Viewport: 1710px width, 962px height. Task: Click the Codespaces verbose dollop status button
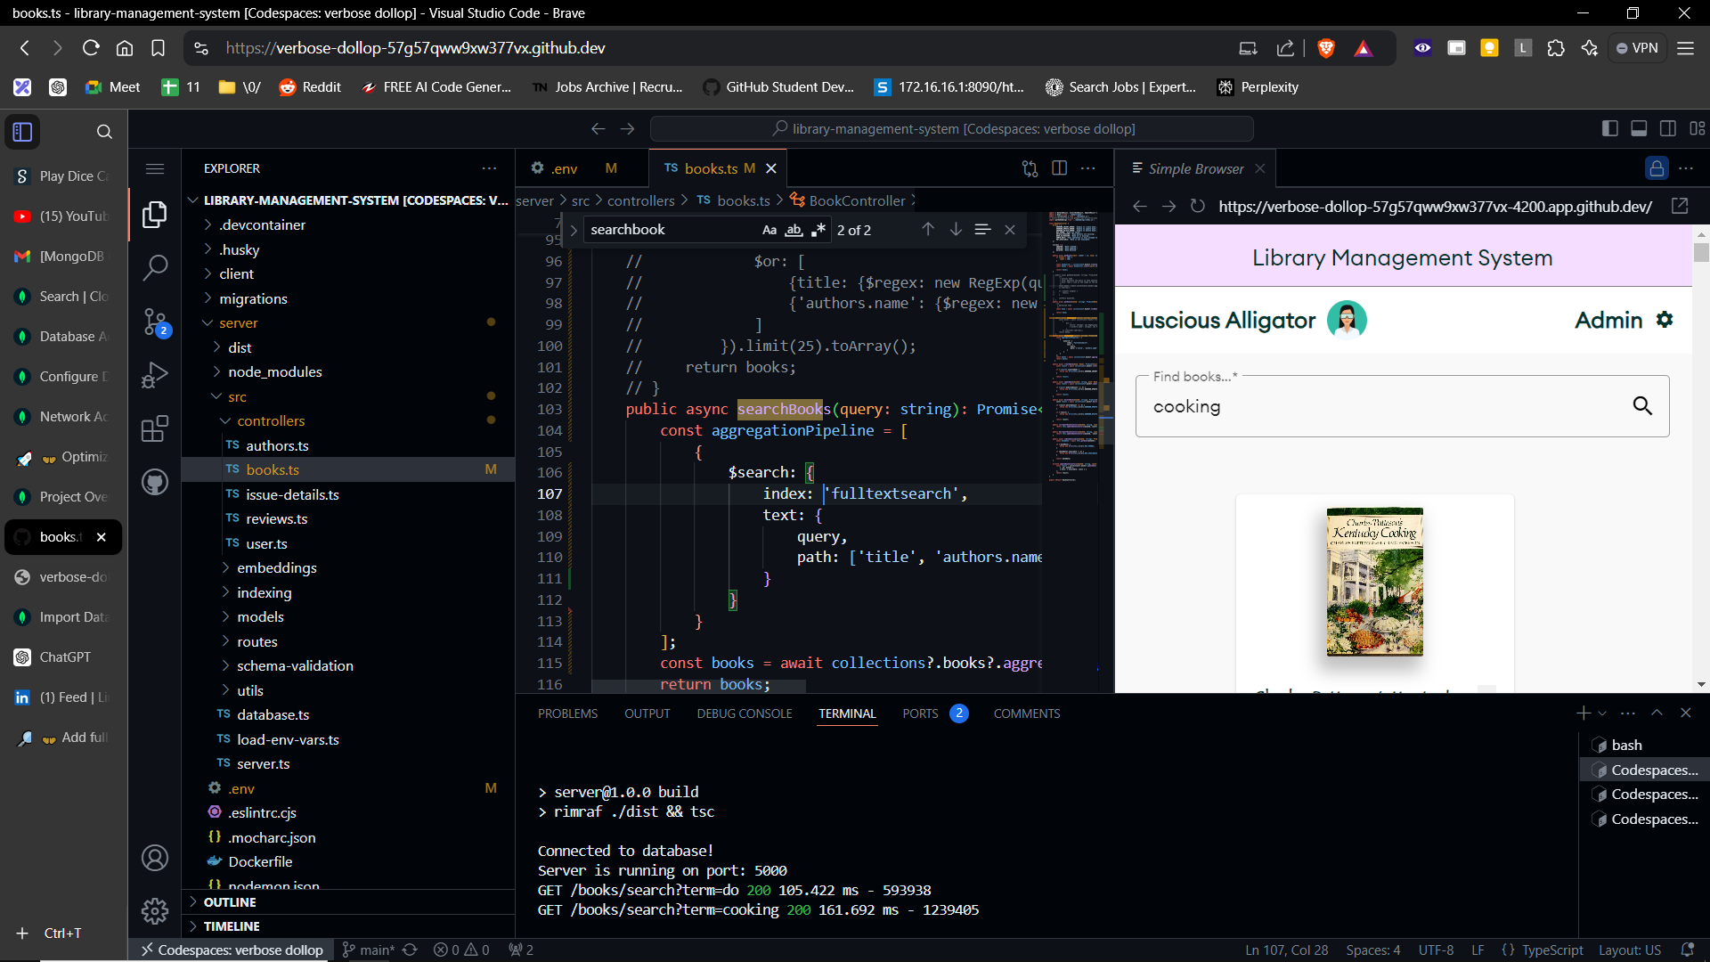(x=232, y=950)
